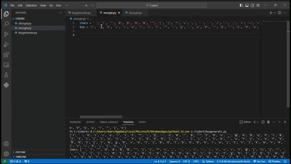Open the Python extension view

[x=6, y=85]
